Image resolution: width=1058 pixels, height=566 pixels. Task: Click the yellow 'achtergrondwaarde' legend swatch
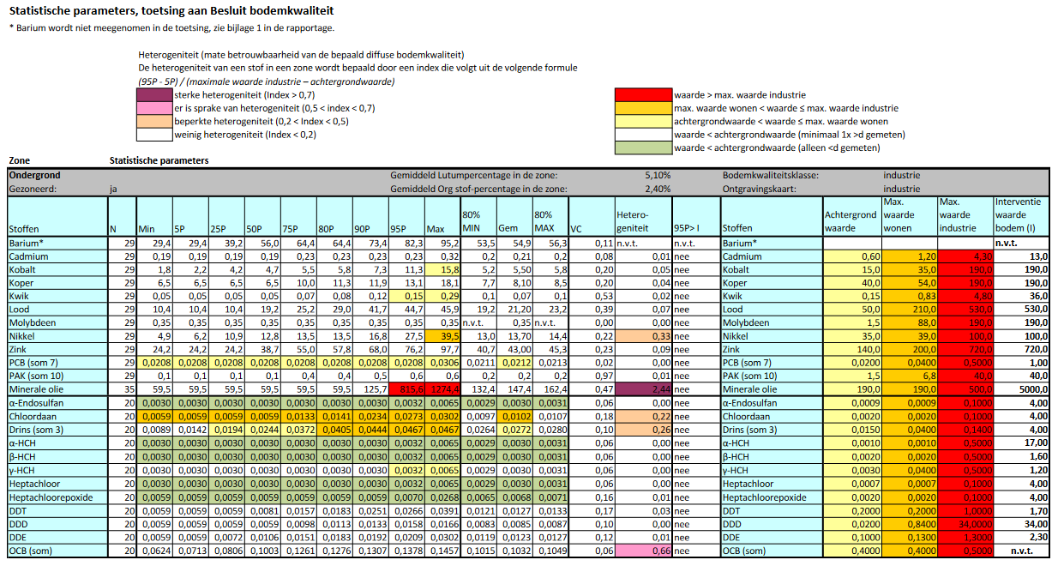[x=643, y=121]
